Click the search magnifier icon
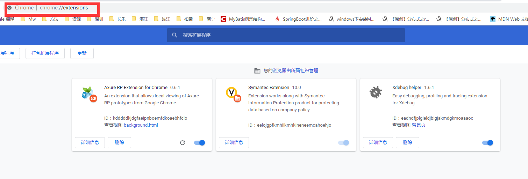Viewport: 528px width, 179px height. click(174, 35)
